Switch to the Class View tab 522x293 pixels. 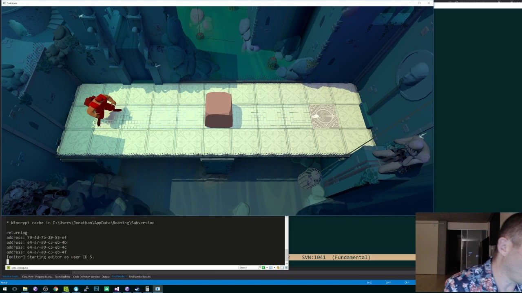pos(28,277)
